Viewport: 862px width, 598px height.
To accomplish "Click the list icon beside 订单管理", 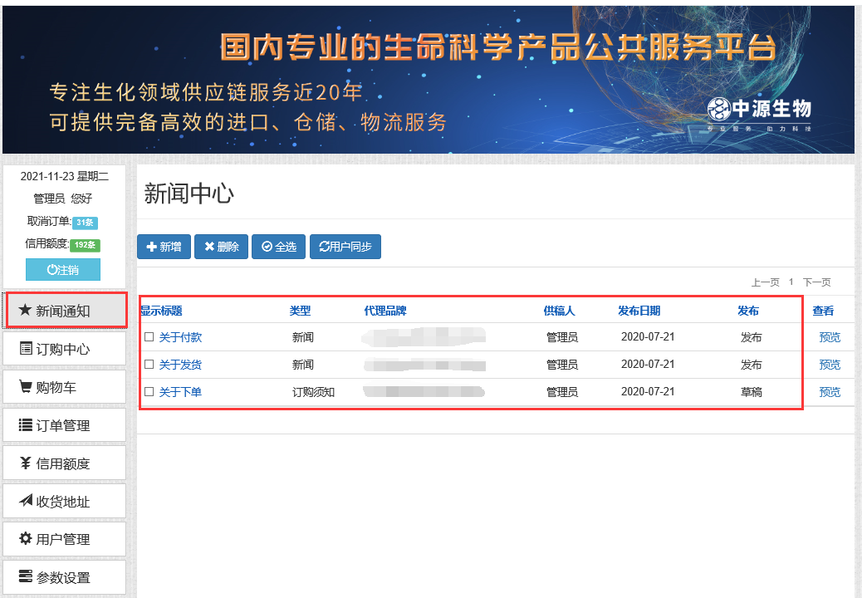I will coord(25,424).
